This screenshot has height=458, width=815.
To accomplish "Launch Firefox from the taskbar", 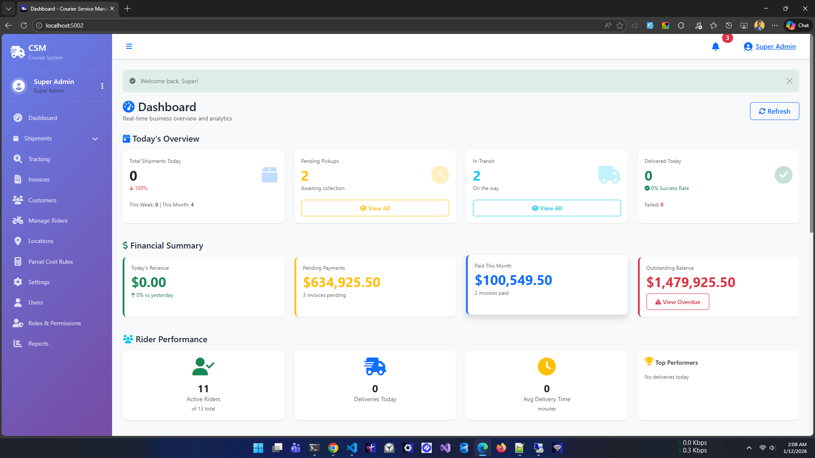I will (x=501, y=447).
